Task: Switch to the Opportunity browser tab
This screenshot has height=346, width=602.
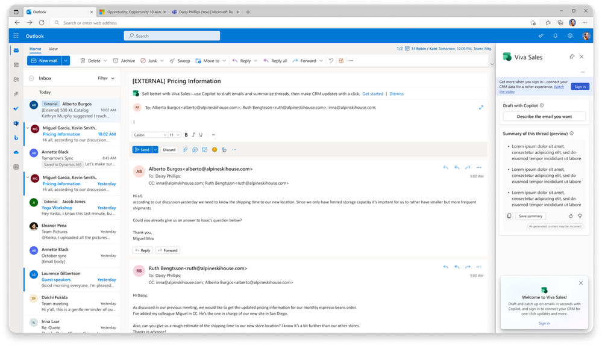Action: [133, 12]
